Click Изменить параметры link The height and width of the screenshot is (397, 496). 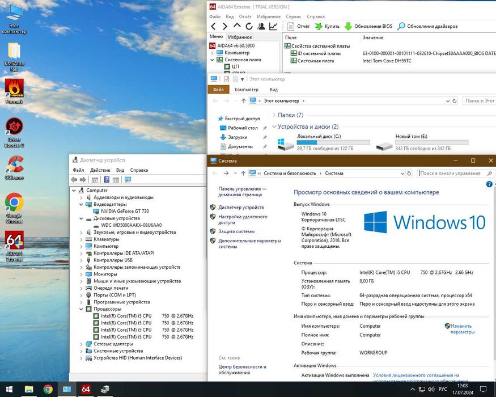tap(462, 329)
